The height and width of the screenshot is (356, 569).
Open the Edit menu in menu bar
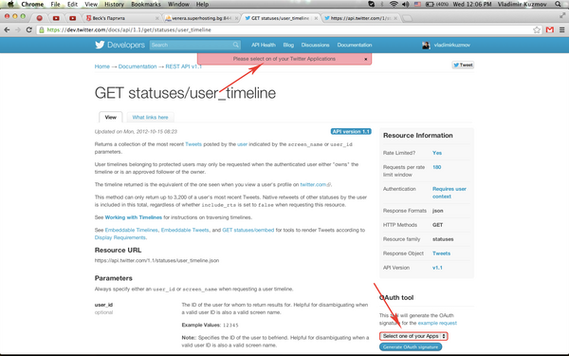point(72,4)
